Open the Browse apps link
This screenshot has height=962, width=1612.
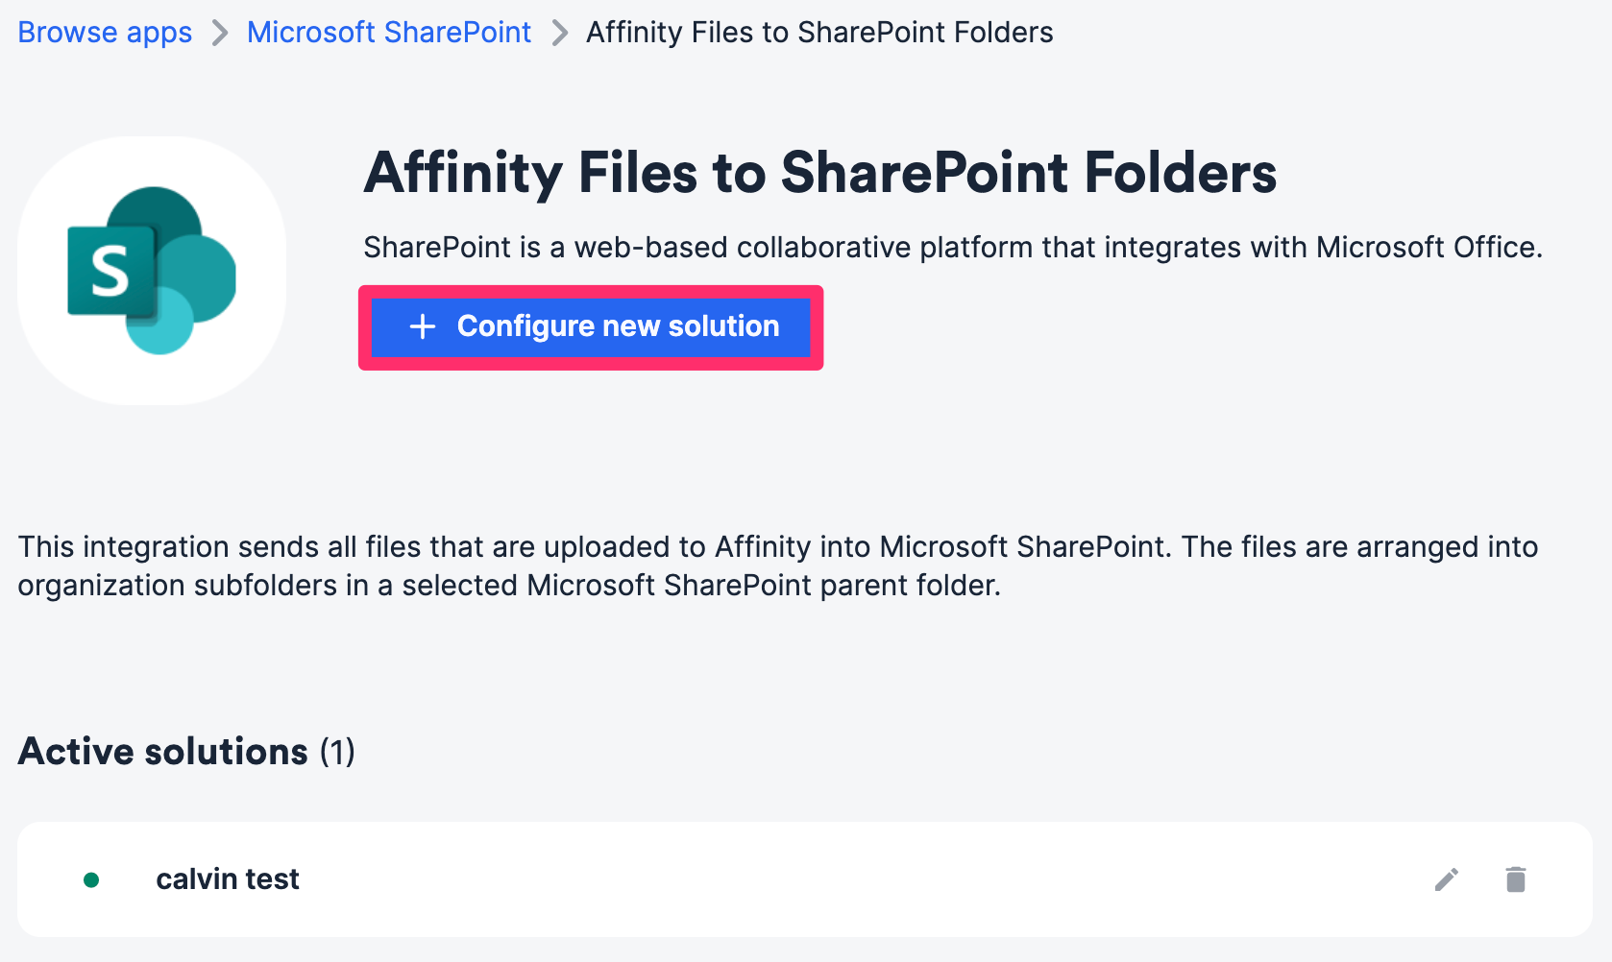(104, 32)
